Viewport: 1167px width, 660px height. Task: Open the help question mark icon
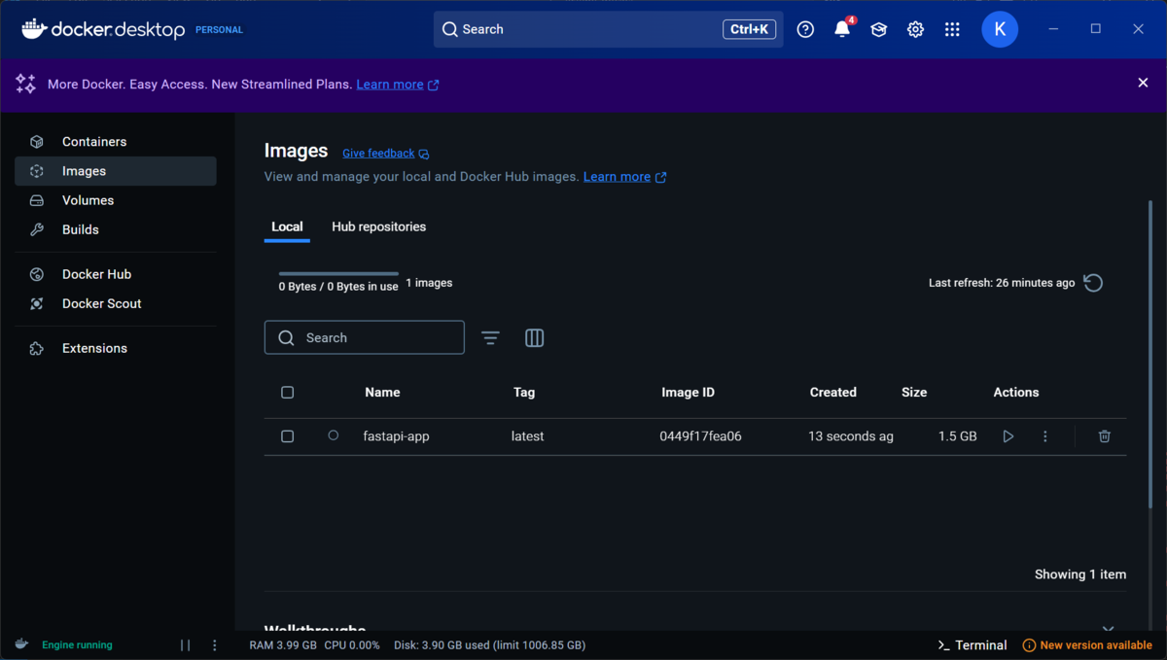(x=805, y=29)
